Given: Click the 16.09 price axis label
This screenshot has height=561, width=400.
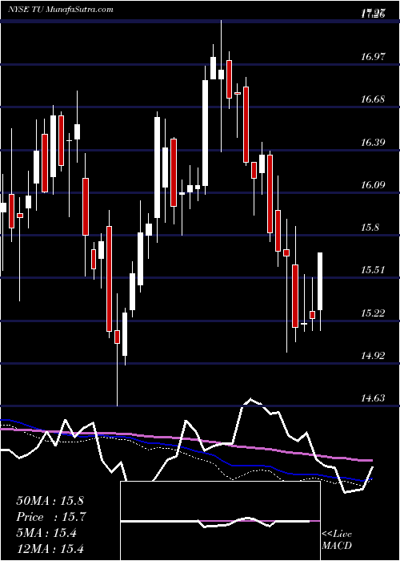Looking at the screenshot, I should [374, 184].
